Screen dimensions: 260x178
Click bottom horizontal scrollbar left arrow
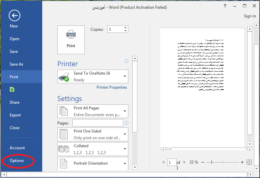click(4, 174)
